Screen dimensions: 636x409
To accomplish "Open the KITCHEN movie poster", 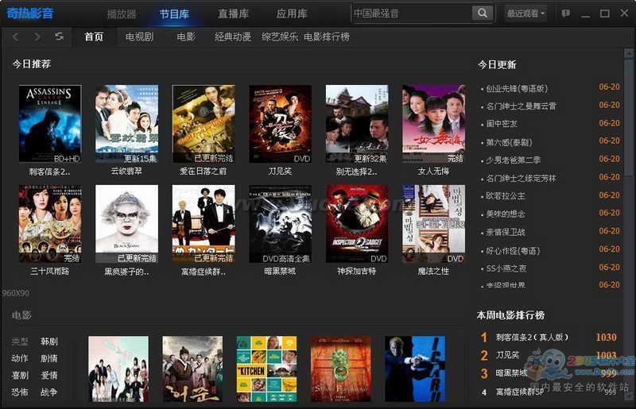I will [x=266, y=368].
